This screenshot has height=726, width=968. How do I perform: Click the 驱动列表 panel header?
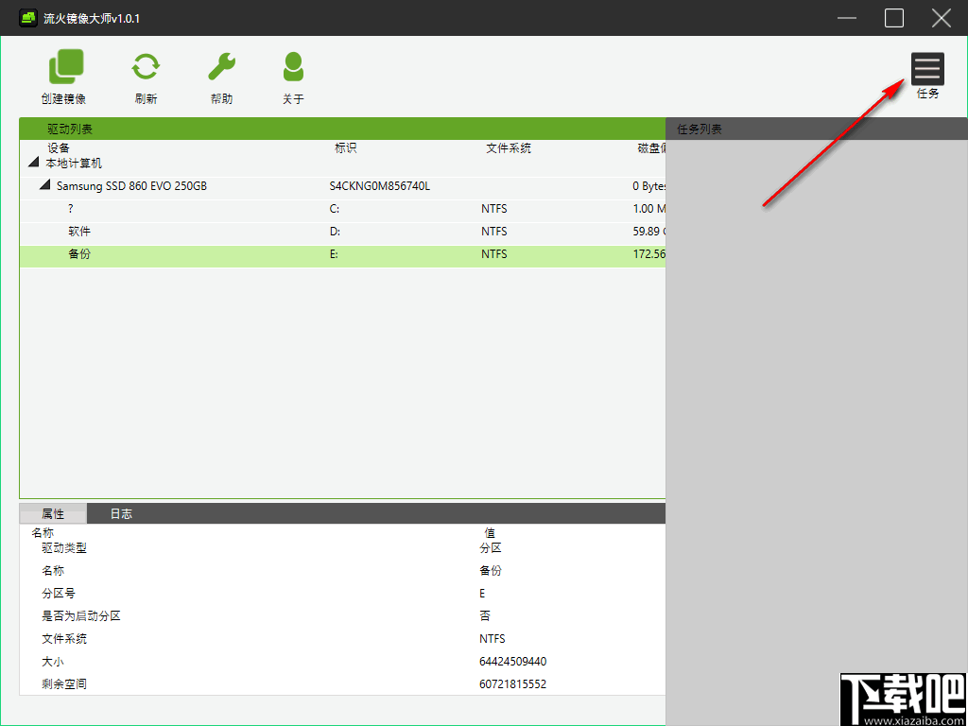(342, 129)
